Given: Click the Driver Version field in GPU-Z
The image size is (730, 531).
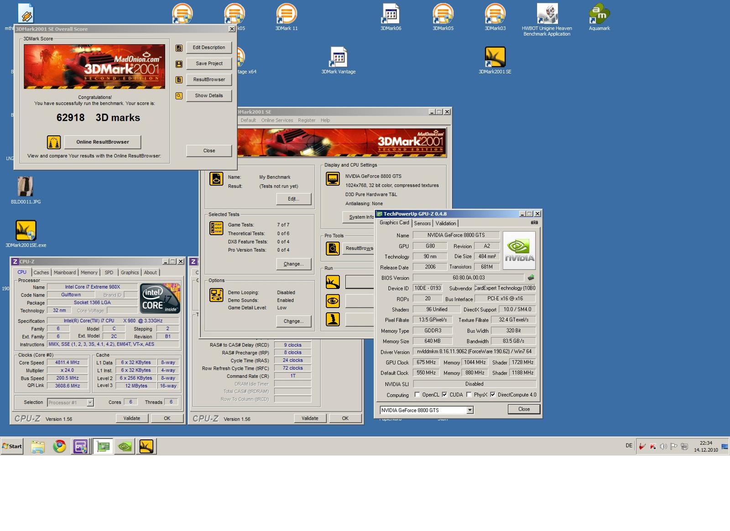Looking at the screenshot, I should pos(474,352).
